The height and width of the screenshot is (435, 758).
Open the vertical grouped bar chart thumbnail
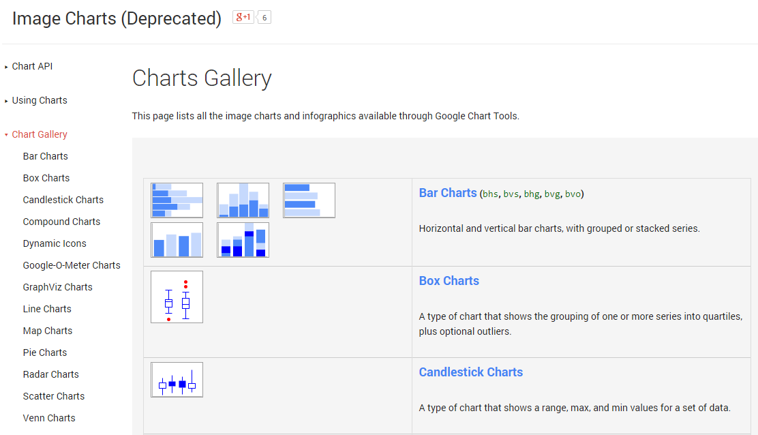(x=177, y=240)
